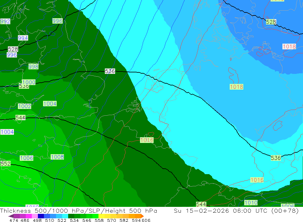Click the 474 legend scale value
This screenshot has height=222, width=303.
14,220
